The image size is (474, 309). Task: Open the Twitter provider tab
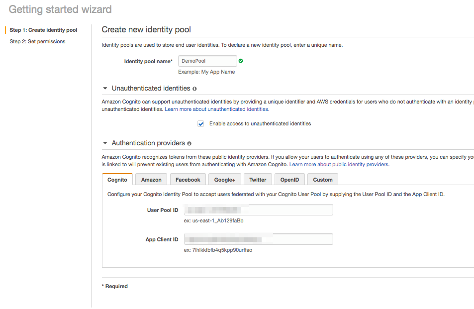258,180
